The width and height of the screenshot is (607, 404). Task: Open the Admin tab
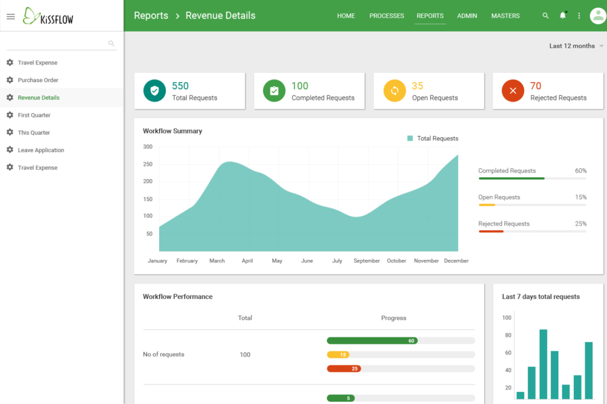click(467, 15)
